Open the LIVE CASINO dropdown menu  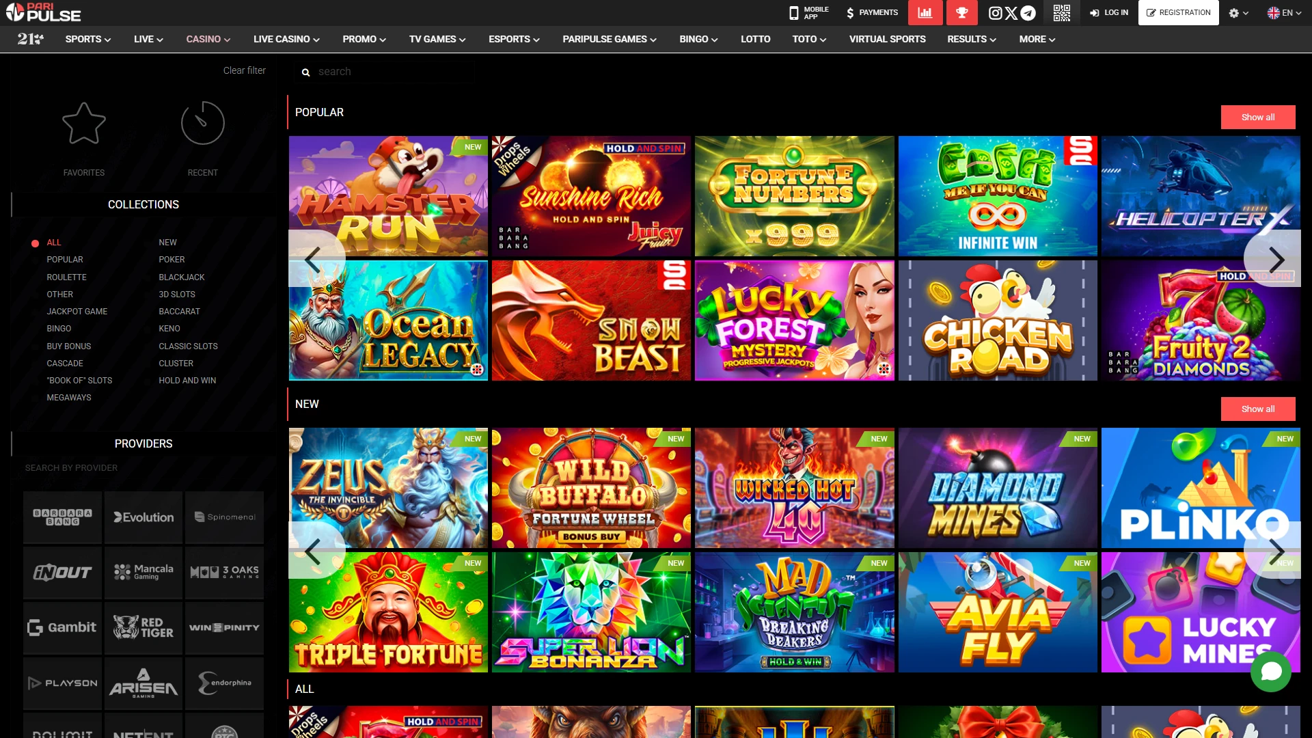[285, 39]
